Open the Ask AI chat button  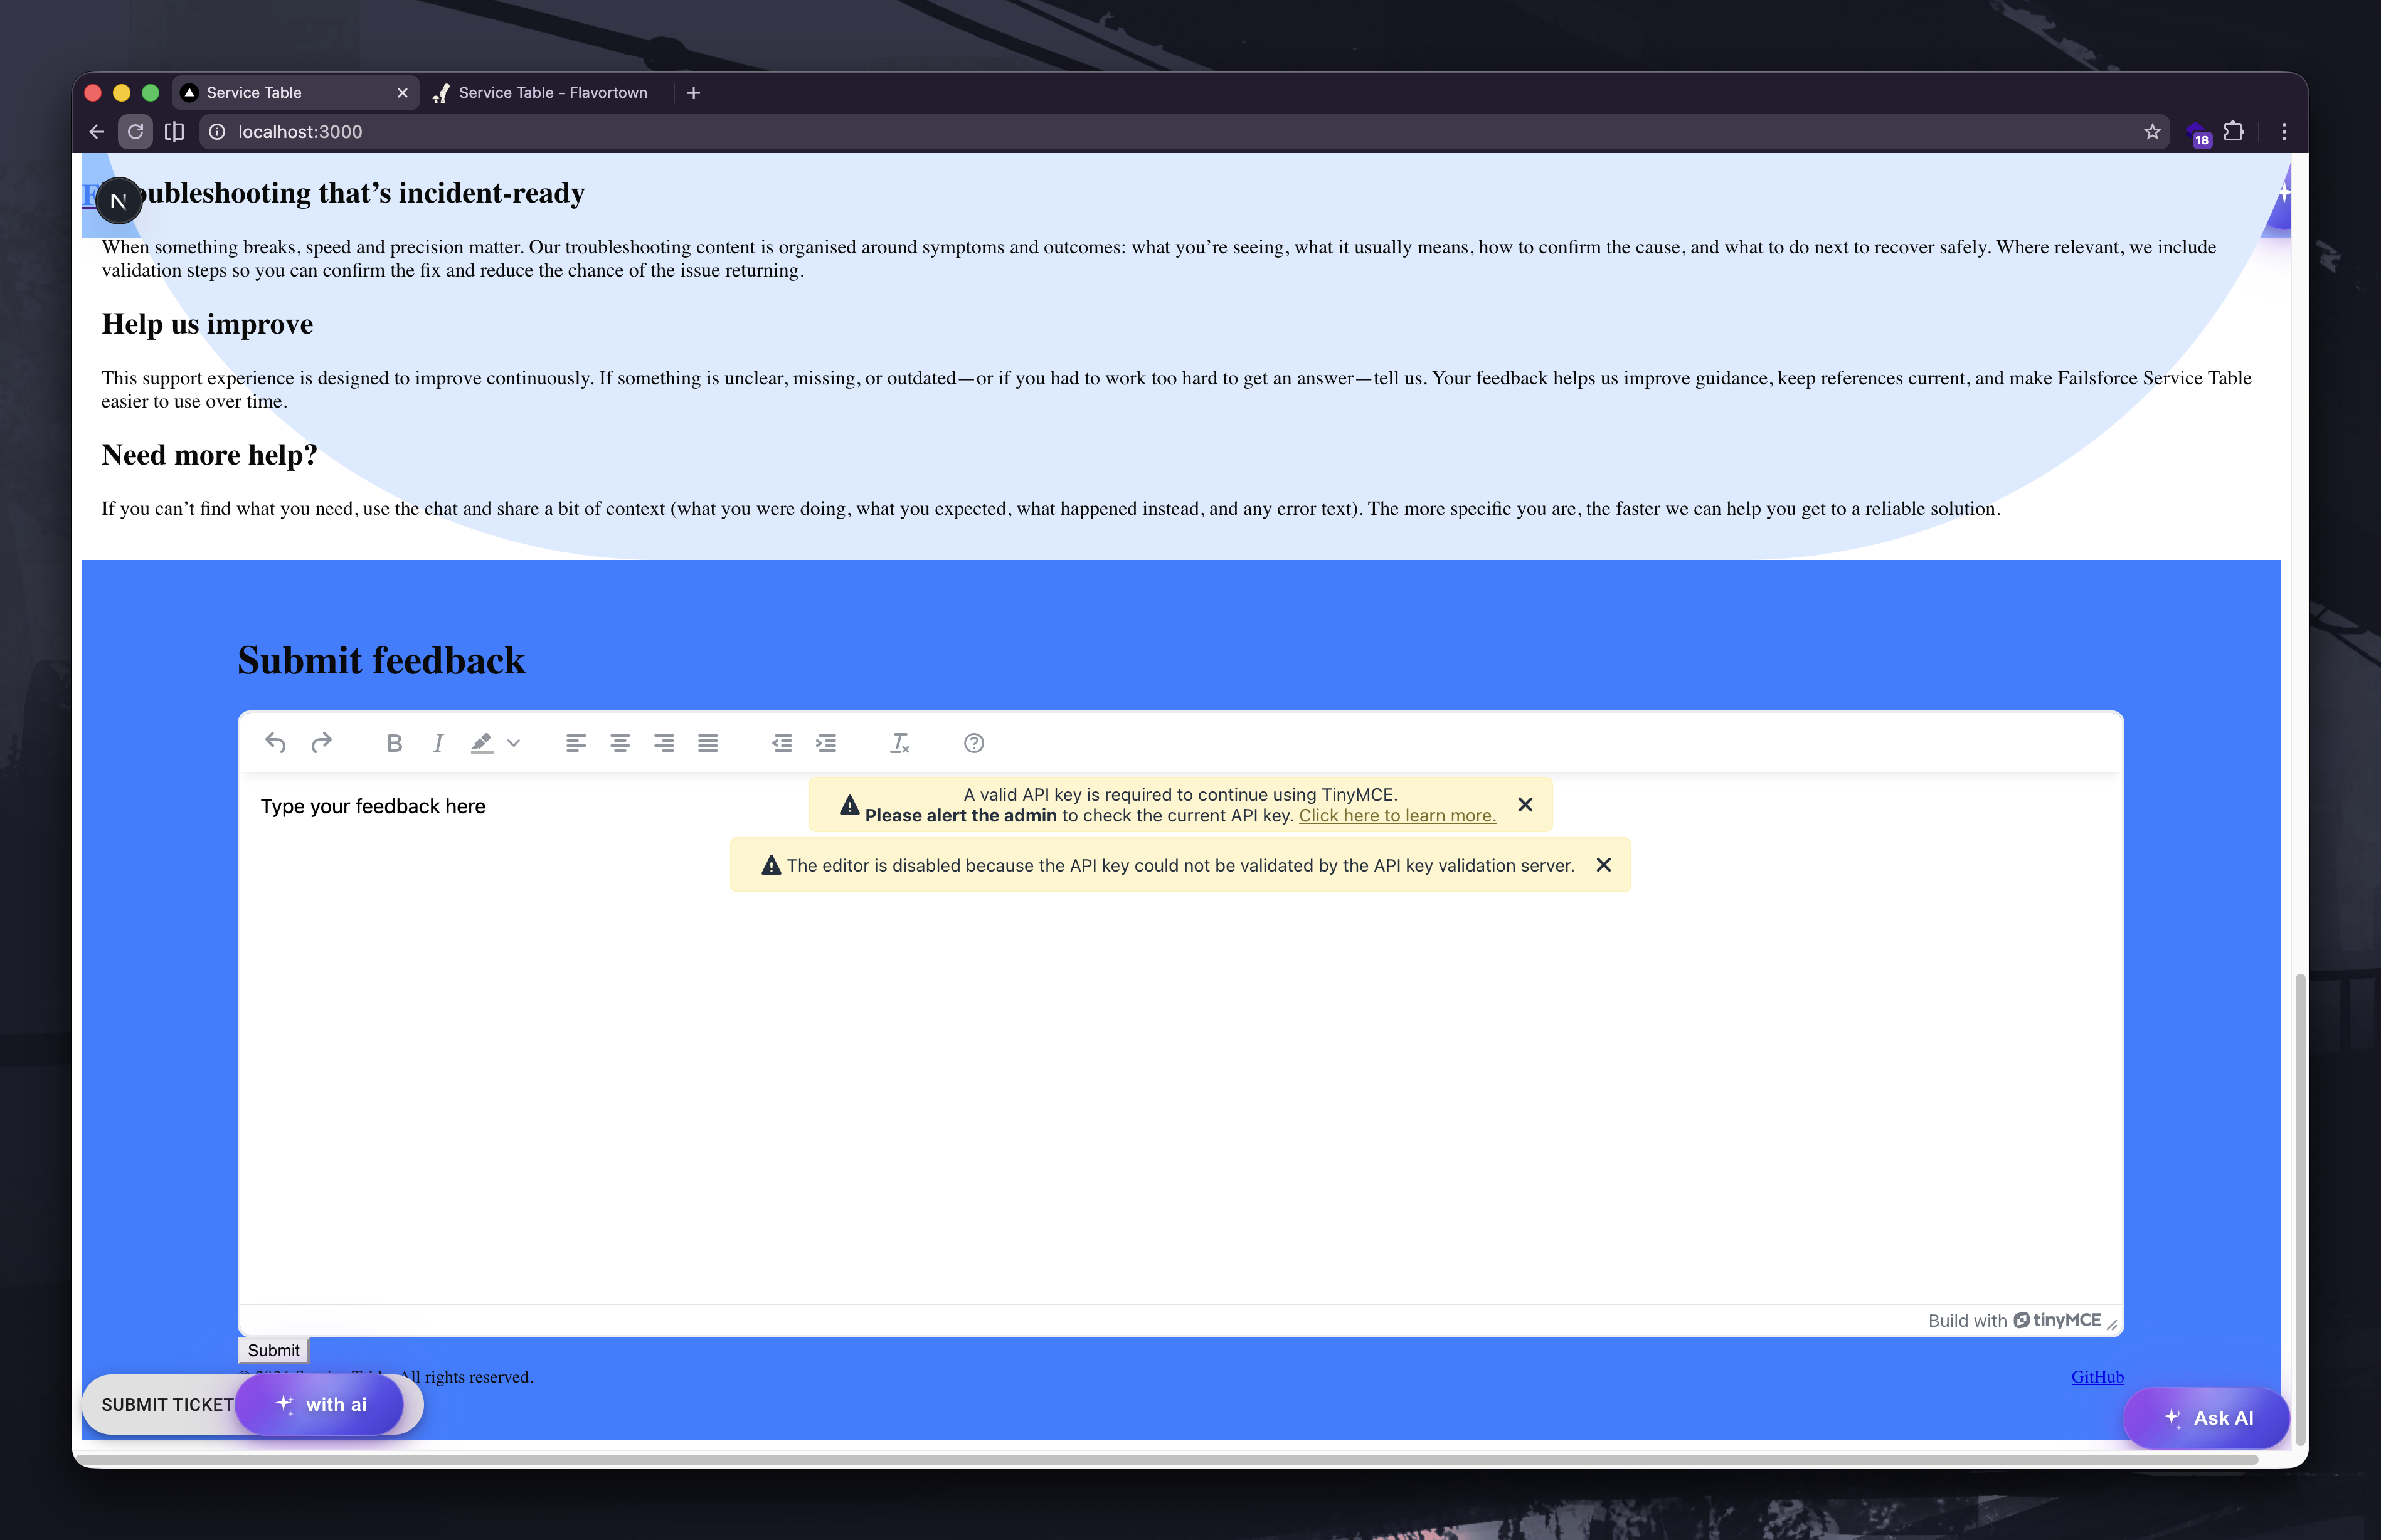coord(2207,1418)
